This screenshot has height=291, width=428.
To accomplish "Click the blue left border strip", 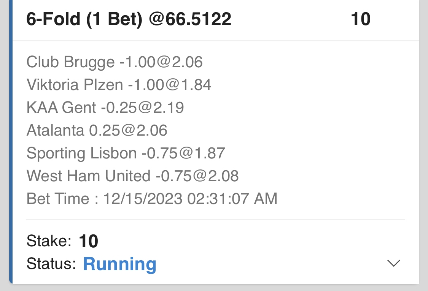I will [x=11, y=144].
